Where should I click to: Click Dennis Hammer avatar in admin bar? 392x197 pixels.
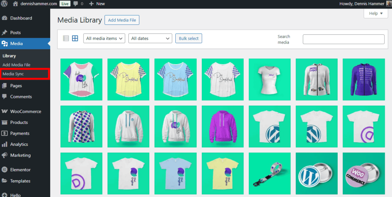click(x=389, y=3)
